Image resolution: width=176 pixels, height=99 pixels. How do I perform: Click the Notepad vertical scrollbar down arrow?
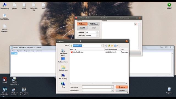[172, 72]
